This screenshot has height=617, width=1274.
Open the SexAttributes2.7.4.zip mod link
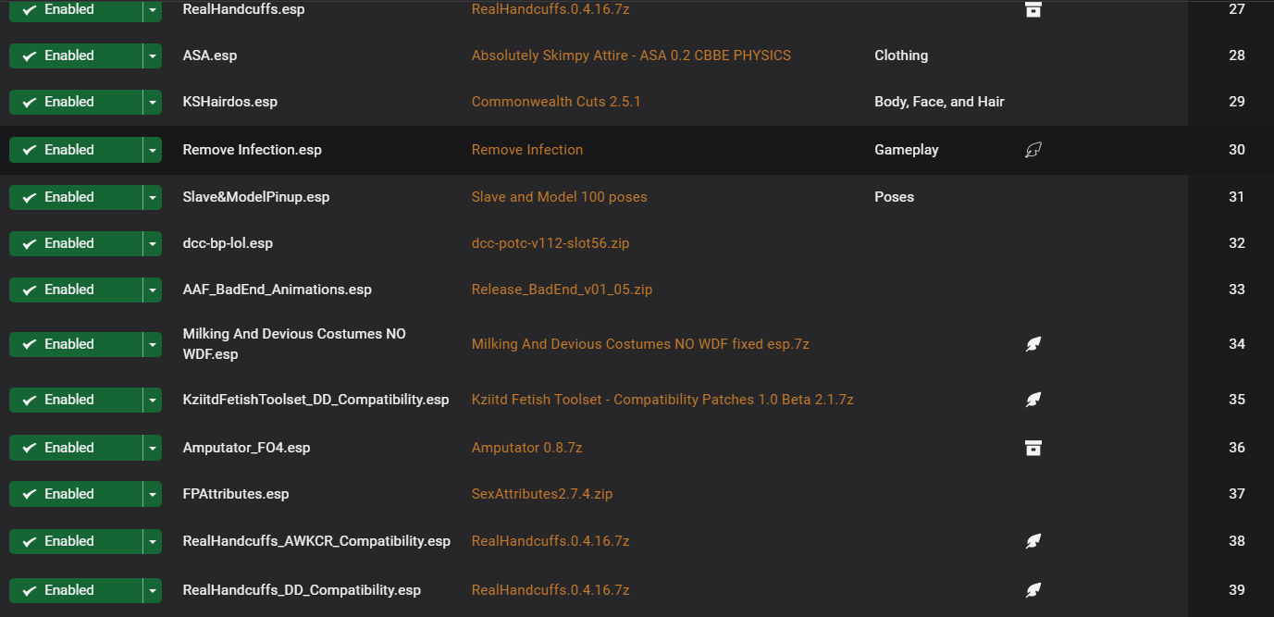(x=542, y=494)
